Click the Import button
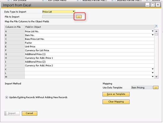 (x=12, y=113)
